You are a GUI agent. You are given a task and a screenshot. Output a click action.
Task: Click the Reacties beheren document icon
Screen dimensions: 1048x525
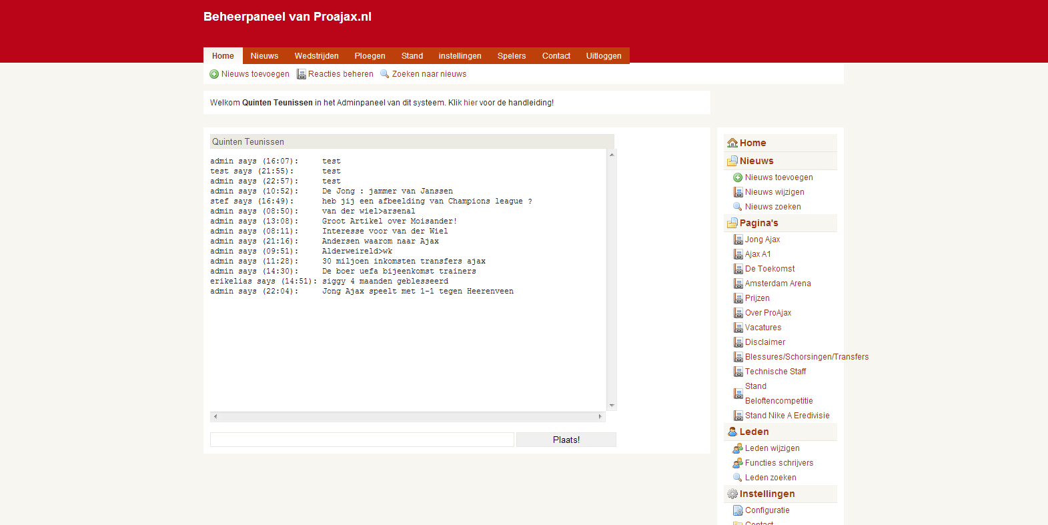[x=301, y=74]
